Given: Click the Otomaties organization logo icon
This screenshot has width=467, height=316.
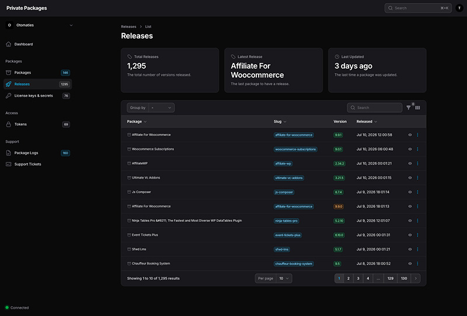Looking at the screenshot, I should [9, 25].
